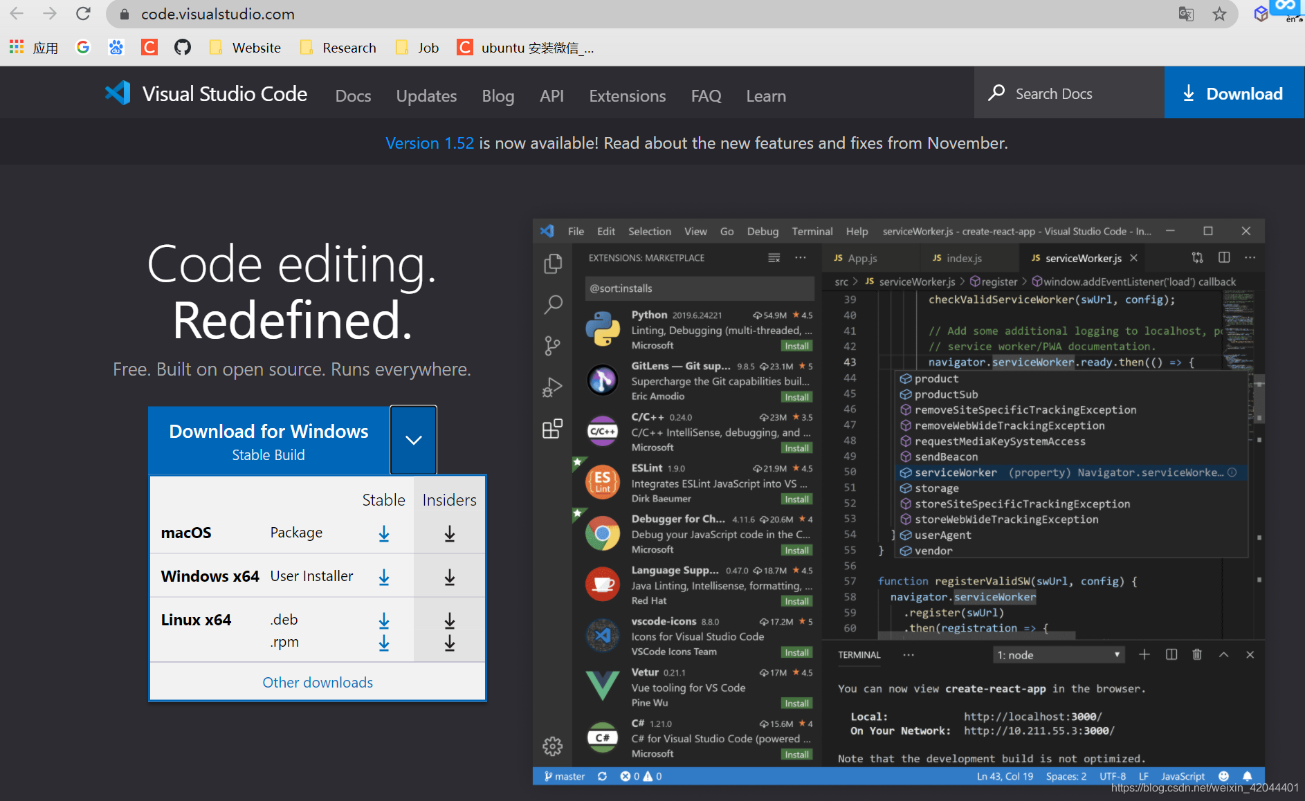Collapse the download options chevron dropdown
The width and height of the screenshot is (1305, 801).
pos(414,440)
